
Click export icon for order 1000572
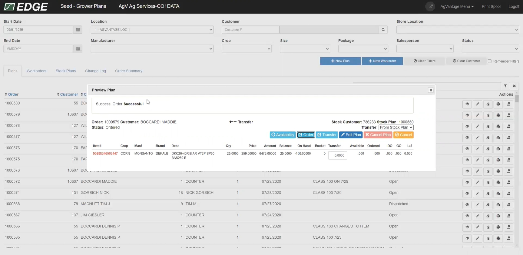click(x=508, y=182)
